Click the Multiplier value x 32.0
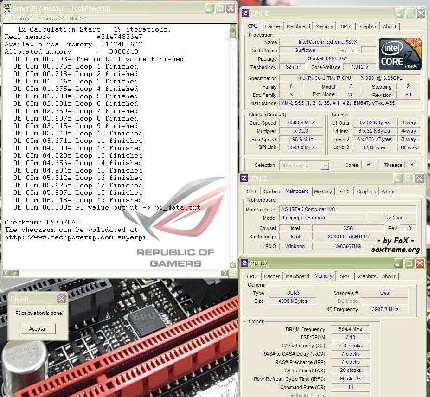 (x=301, y=131)
